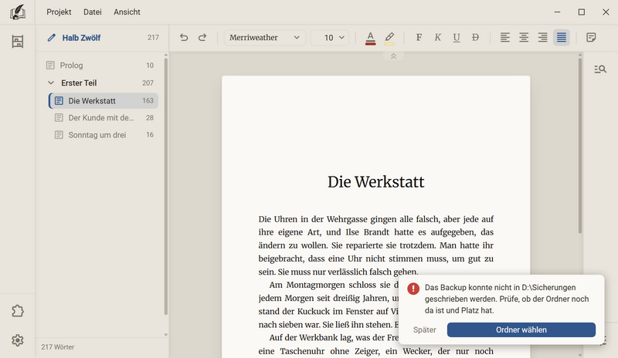
Task: Close the application window
Action: [606, 12]
